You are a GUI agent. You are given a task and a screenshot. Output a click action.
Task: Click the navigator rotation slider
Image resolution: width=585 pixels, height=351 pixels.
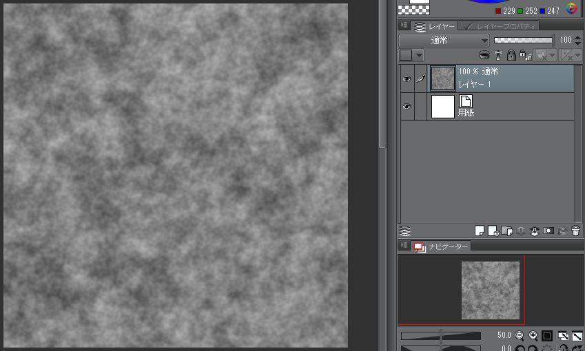coord(440,348)
